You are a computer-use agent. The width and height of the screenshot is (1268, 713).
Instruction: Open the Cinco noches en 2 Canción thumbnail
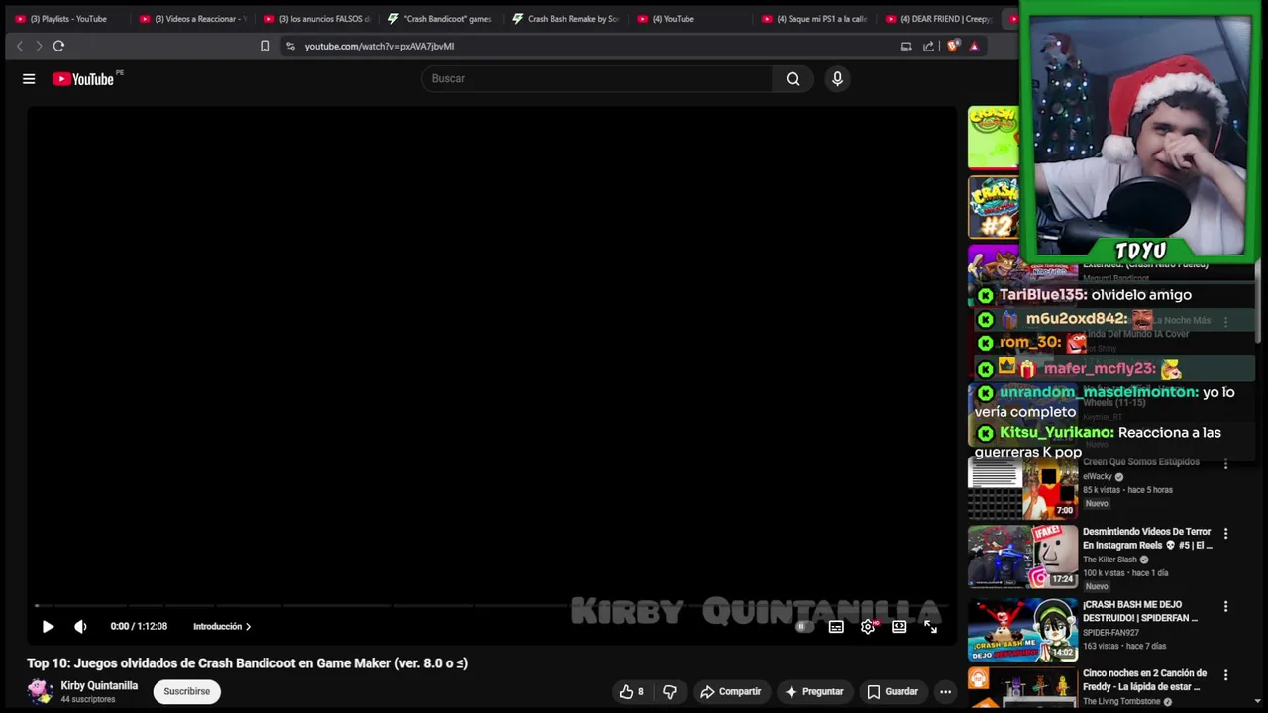pos(1022,689)
